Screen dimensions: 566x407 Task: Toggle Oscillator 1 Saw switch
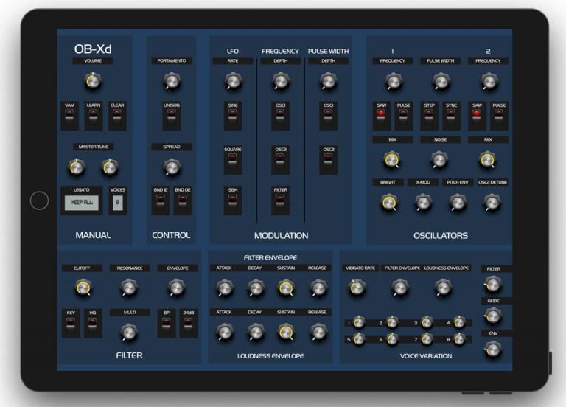click(381, 116)
